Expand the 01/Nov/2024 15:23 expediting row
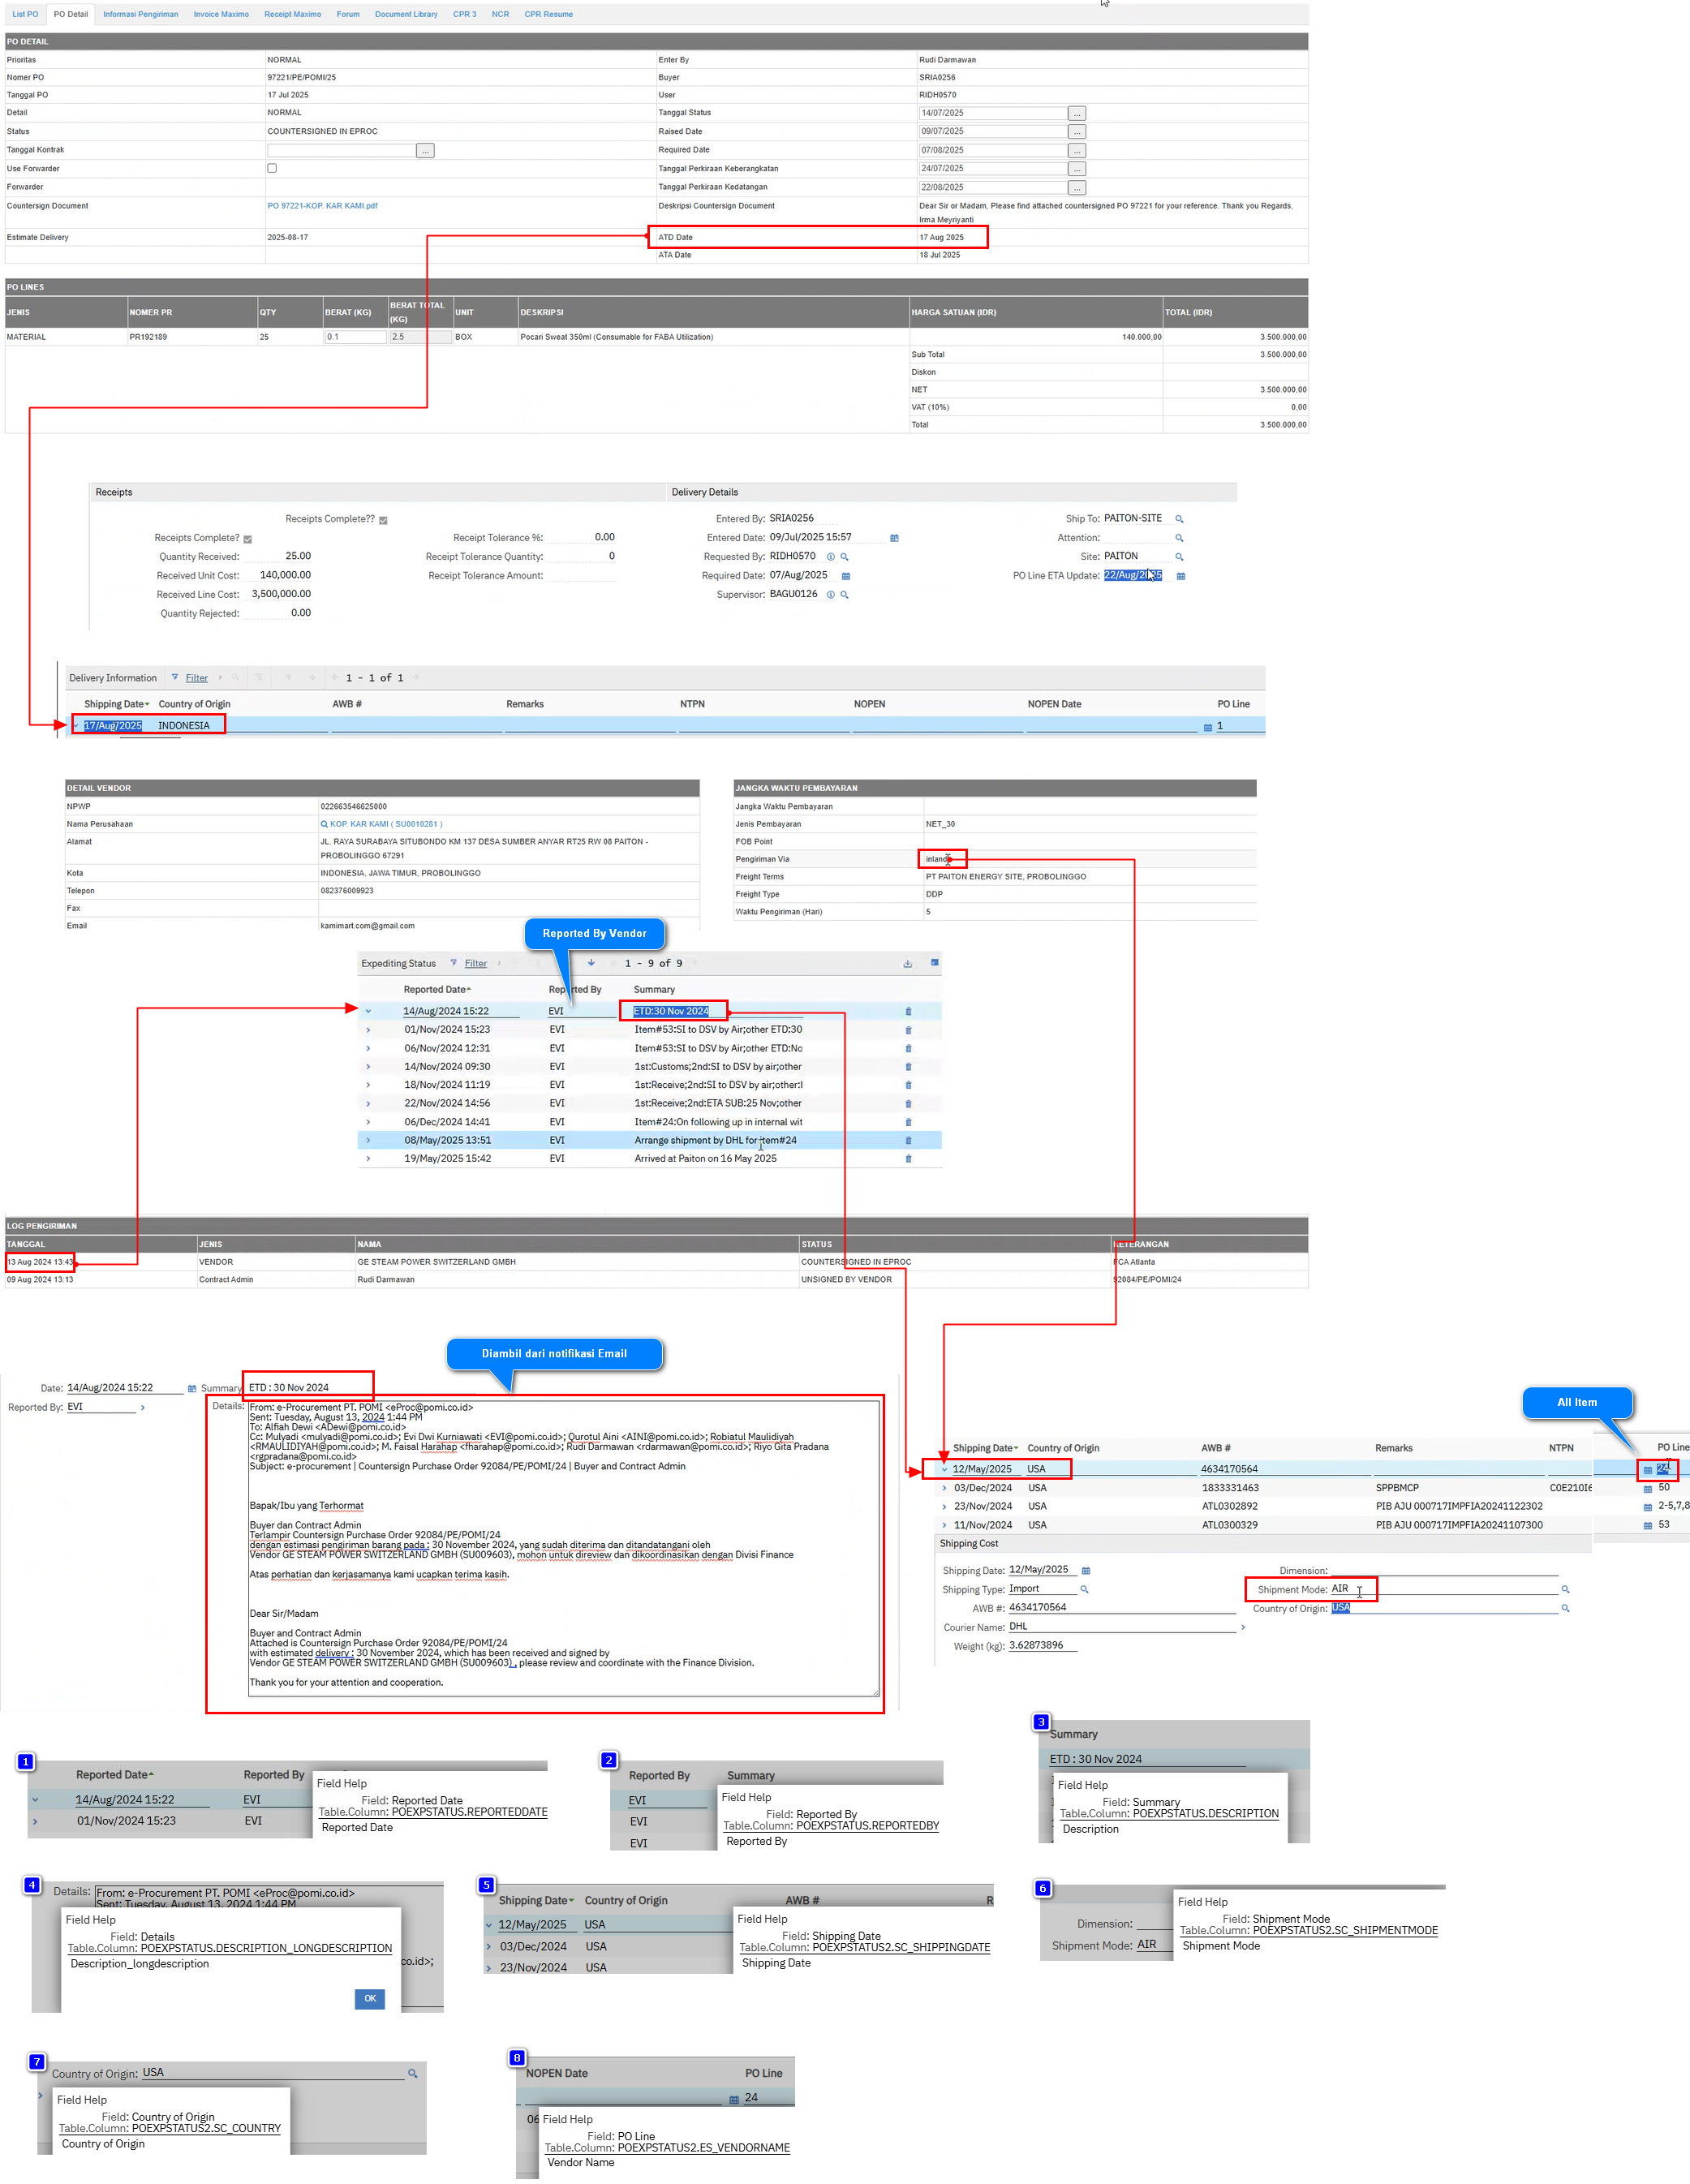Image resolution: width=1690 pixels, height=2184 pixels. [x=368, y=1030]
